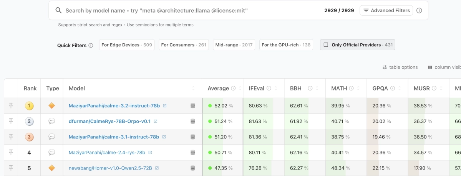Screen dimensions: 461x176
Task: Click the GPQA column info icon
Action: coord(392,88)
